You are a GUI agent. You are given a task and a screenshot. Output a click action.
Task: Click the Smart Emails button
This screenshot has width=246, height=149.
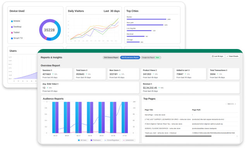click(x=233, y=56)
